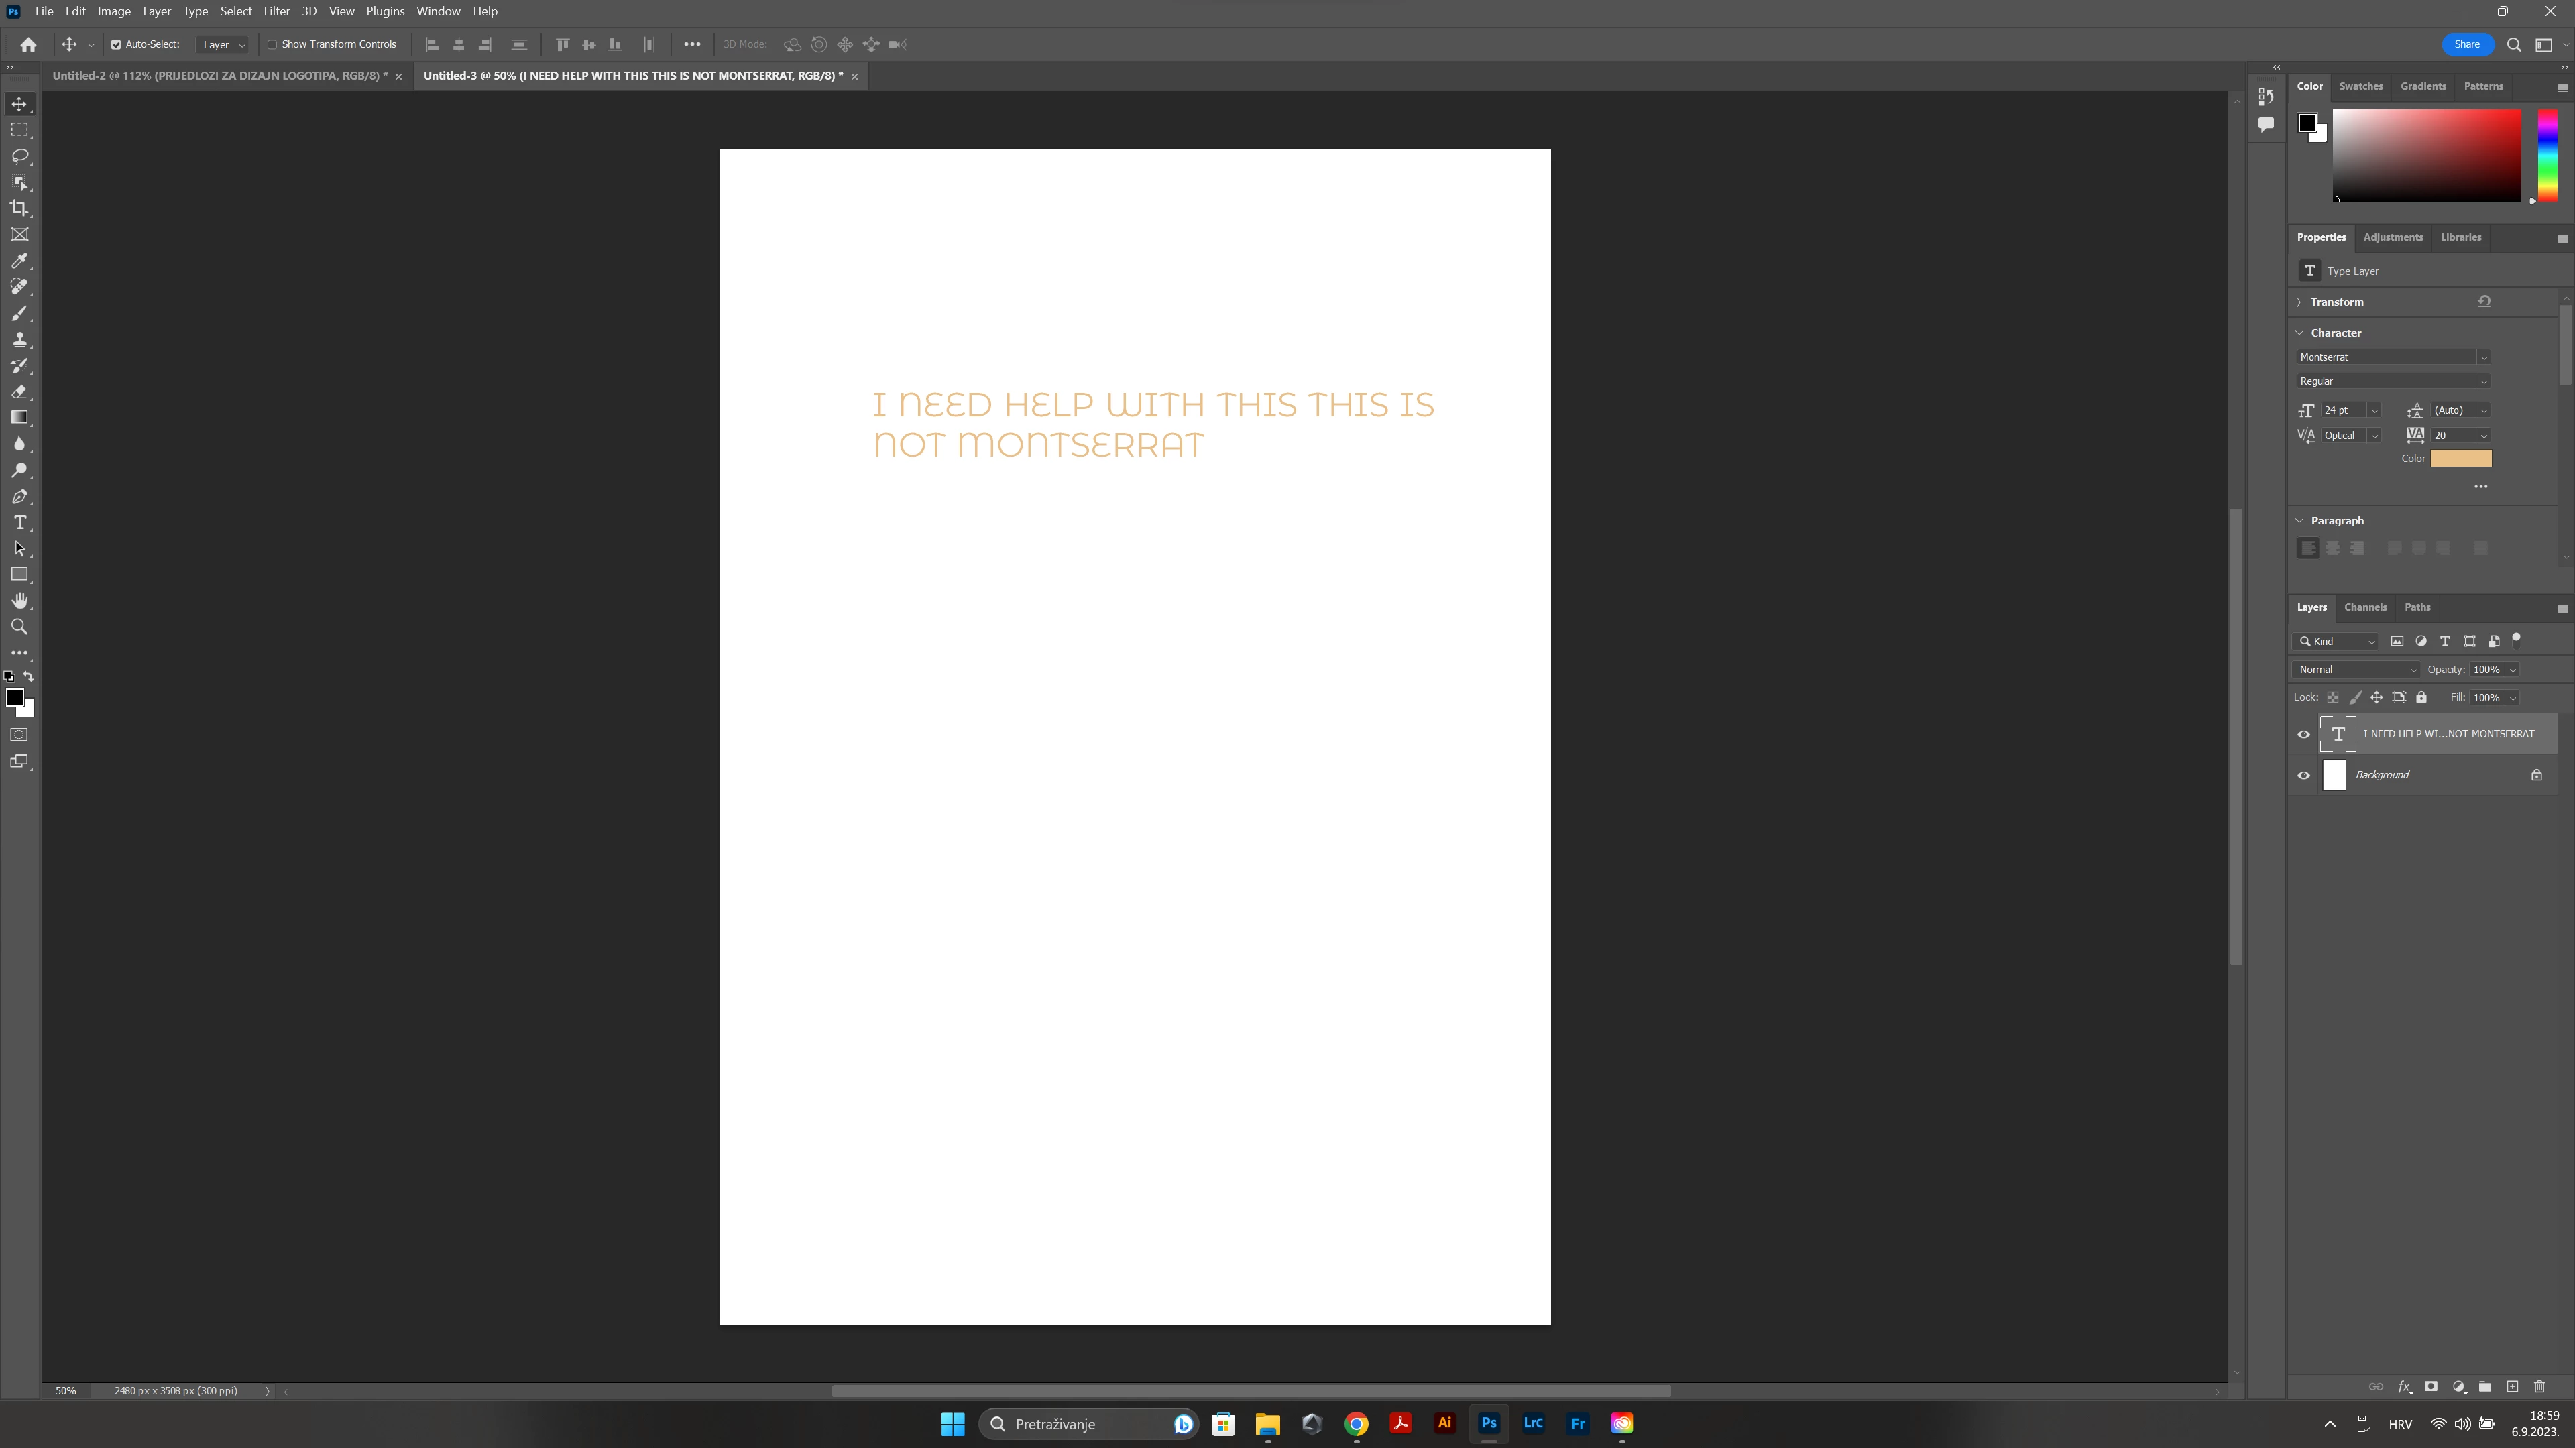This screenshot has height=1448, width=2575.
Task: Click the delete layer trash icon
Action: pos(2539,1386)
